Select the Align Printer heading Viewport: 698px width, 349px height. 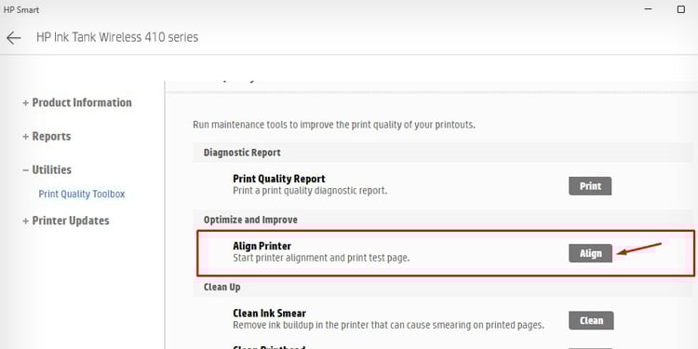pos(262,247)
